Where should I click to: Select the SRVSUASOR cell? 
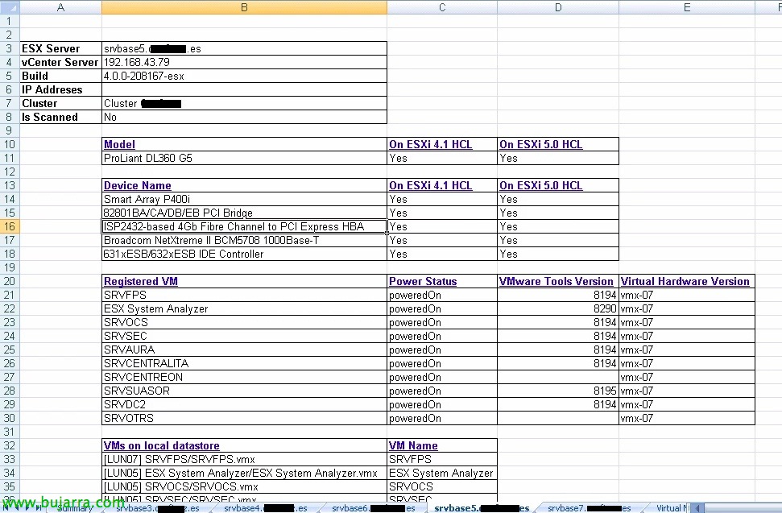[244, 391]
